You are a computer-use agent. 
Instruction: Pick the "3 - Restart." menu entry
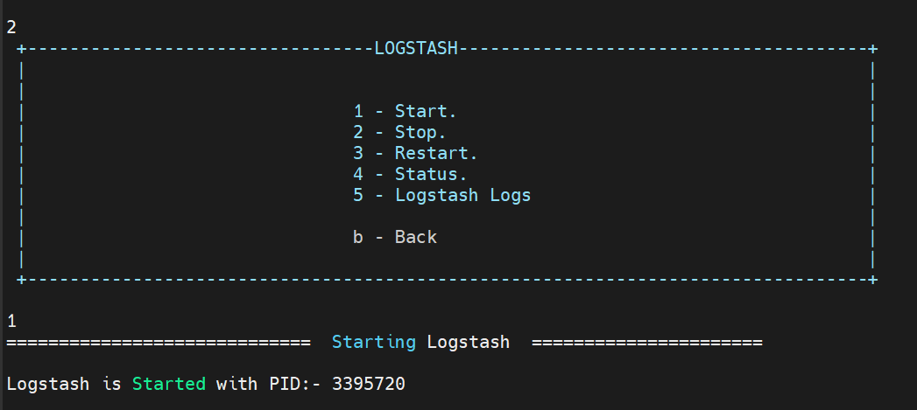pos(415,153)
